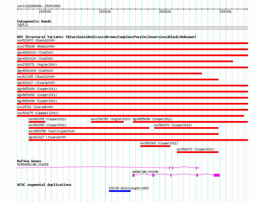Select the esv2759189 (Redon2006) variant label

[36, 46]
